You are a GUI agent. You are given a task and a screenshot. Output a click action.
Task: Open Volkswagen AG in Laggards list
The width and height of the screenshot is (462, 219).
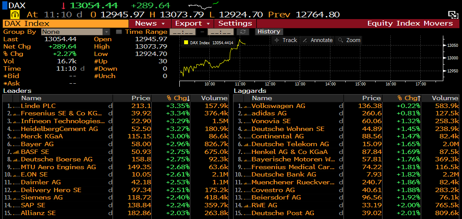point(278,106)
